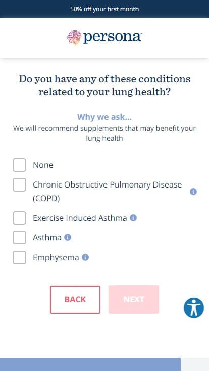Screen dimensions: 209x371
Task: Click the quiz progress bar at bottom
Action: (x=104, y=364)
